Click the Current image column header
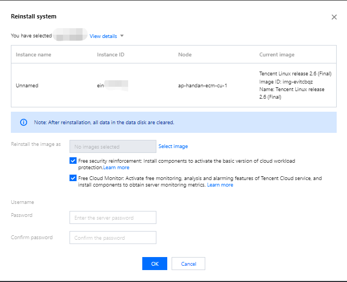The image size is (347, 282). click(x=277, y=55)
